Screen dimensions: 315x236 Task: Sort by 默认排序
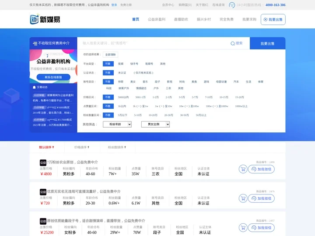tap(47, 147)
